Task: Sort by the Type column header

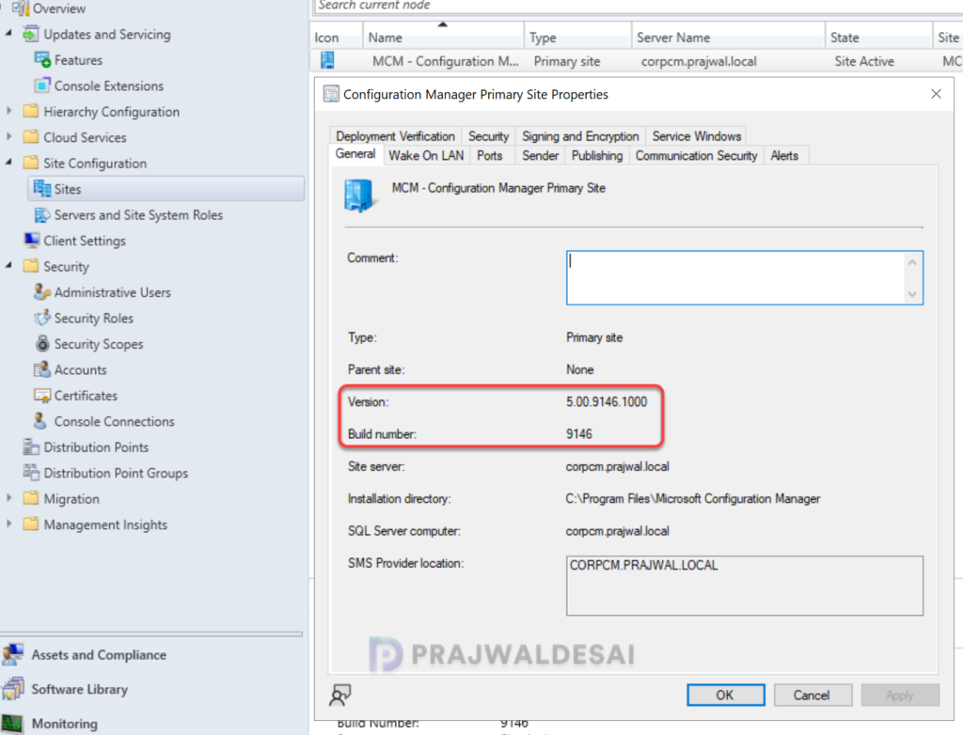Action: point(577,38)
